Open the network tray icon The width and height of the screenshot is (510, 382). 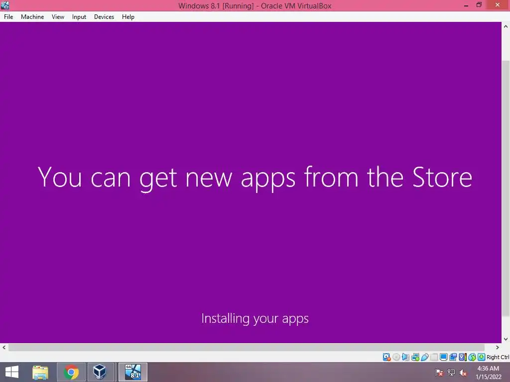(451, 373)
